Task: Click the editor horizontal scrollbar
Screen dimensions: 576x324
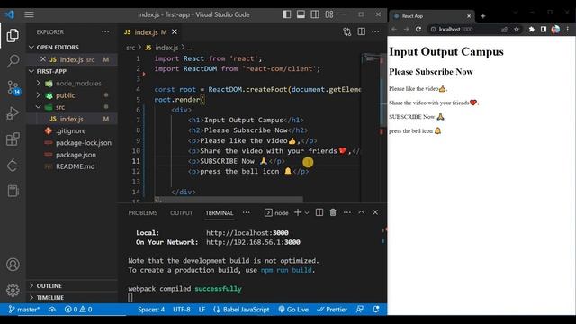Action: [x=229, y=200]
